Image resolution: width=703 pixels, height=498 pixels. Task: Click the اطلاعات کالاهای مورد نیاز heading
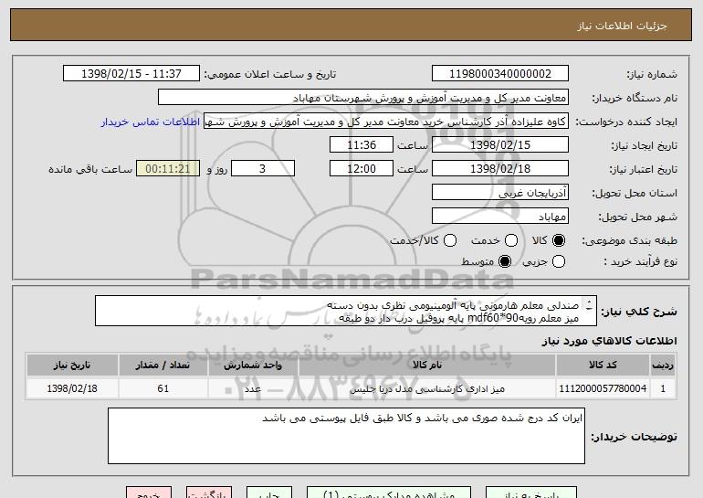pos(609,341)
